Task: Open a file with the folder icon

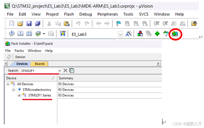Action: click(20, 23)
